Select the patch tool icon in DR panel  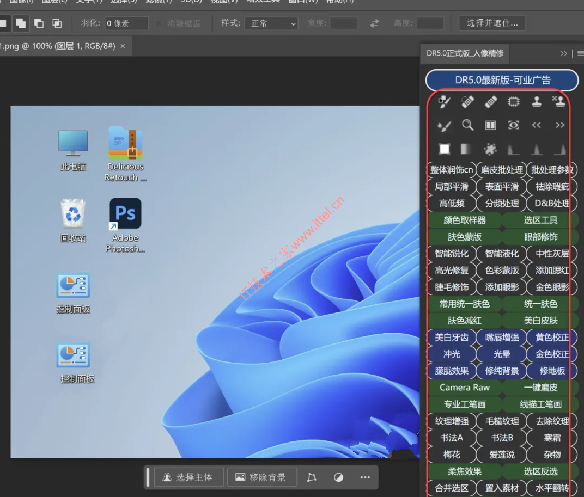(514, 102)
